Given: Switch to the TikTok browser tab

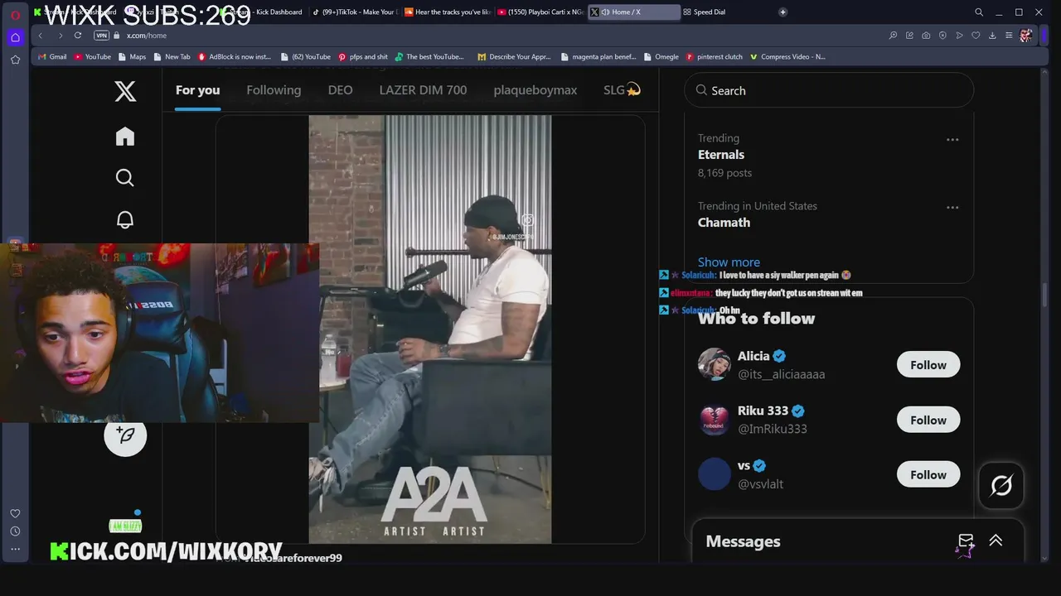Looking at the screenshot, I should tap(356, 12).
